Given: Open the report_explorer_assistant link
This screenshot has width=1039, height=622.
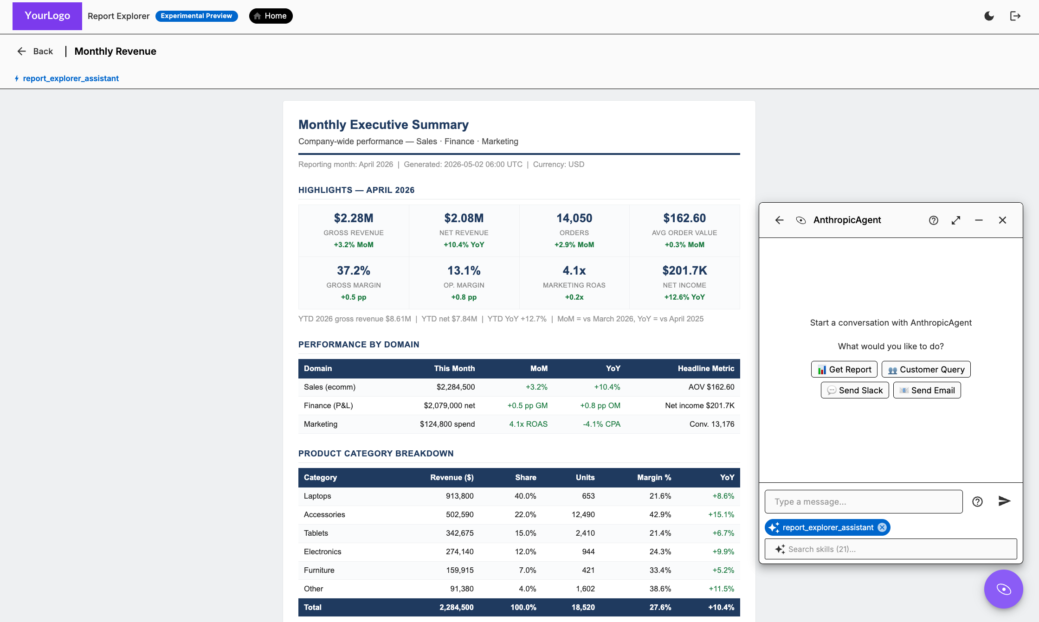Looking at the screenshot, I should tap(71, 78).
